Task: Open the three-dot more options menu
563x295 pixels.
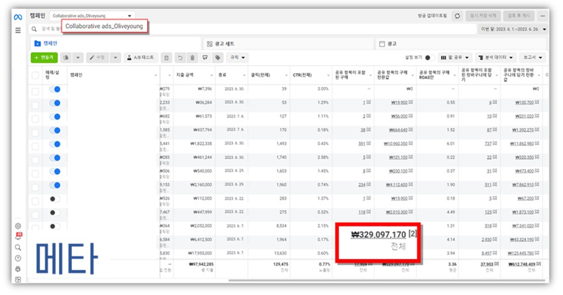Action: click(x=543, y=16)
